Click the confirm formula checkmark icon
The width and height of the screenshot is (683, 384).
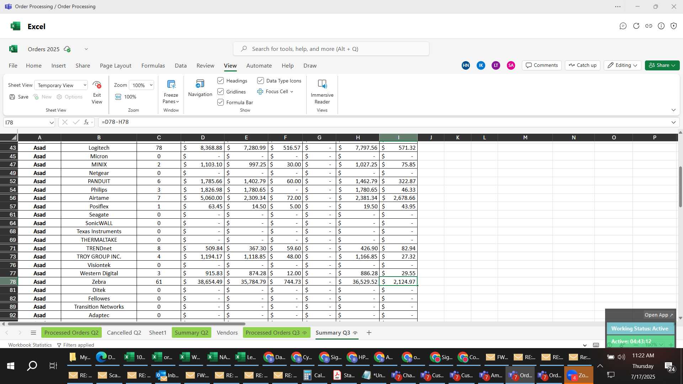click(76, 122)
